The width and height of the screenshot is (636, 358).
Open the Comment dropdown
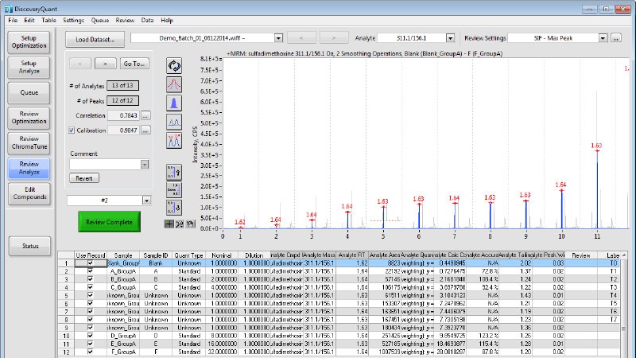click(x=144, y=164)
